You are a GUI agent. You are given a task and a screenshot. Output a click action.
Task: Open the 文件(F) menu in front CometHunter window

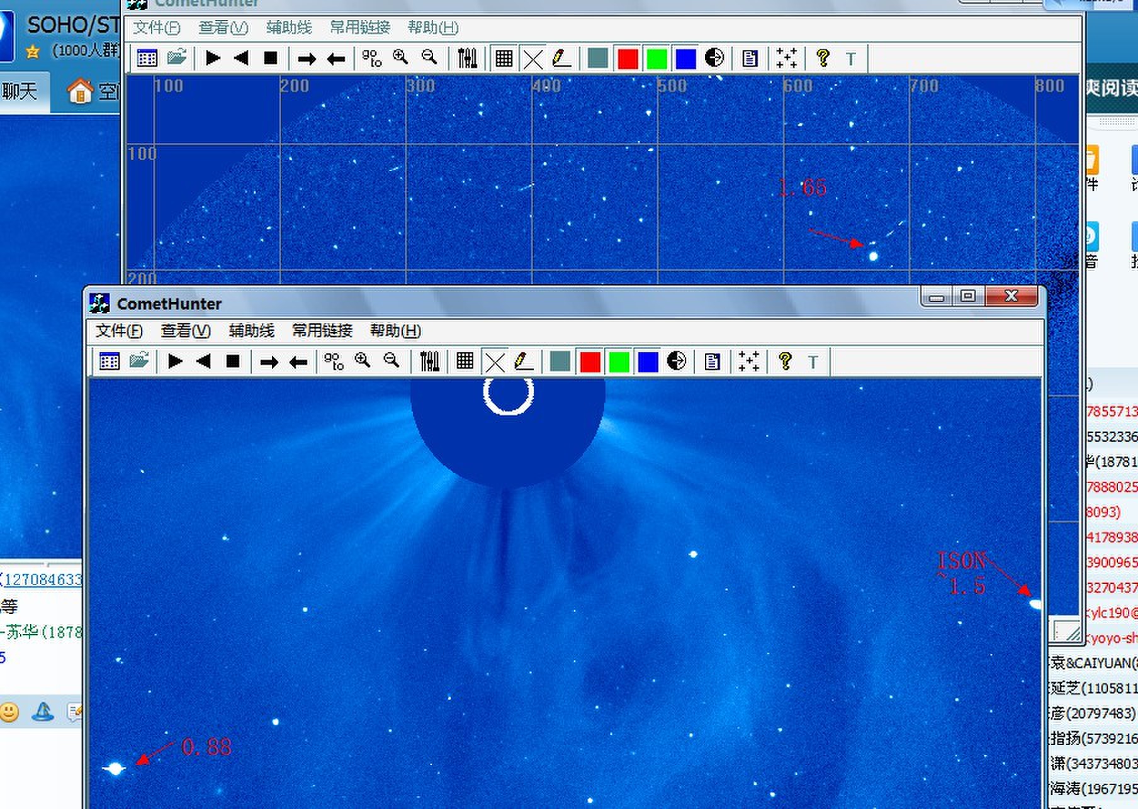click(119, 331)
